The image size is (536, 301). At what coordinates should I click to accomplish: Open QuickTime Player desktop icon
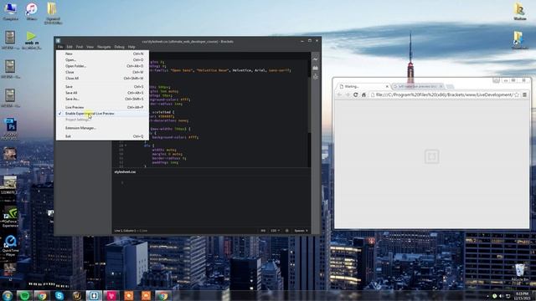point(10,246)
